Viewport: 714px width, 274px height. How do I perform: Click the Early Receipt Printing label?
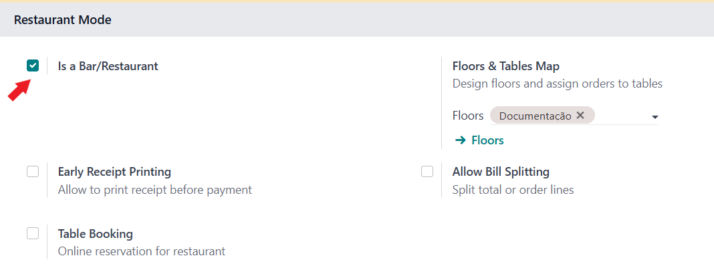(x=114, y=172)
